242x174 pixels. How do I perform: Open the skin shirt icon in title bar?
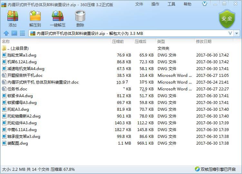[x=205, y=4]
